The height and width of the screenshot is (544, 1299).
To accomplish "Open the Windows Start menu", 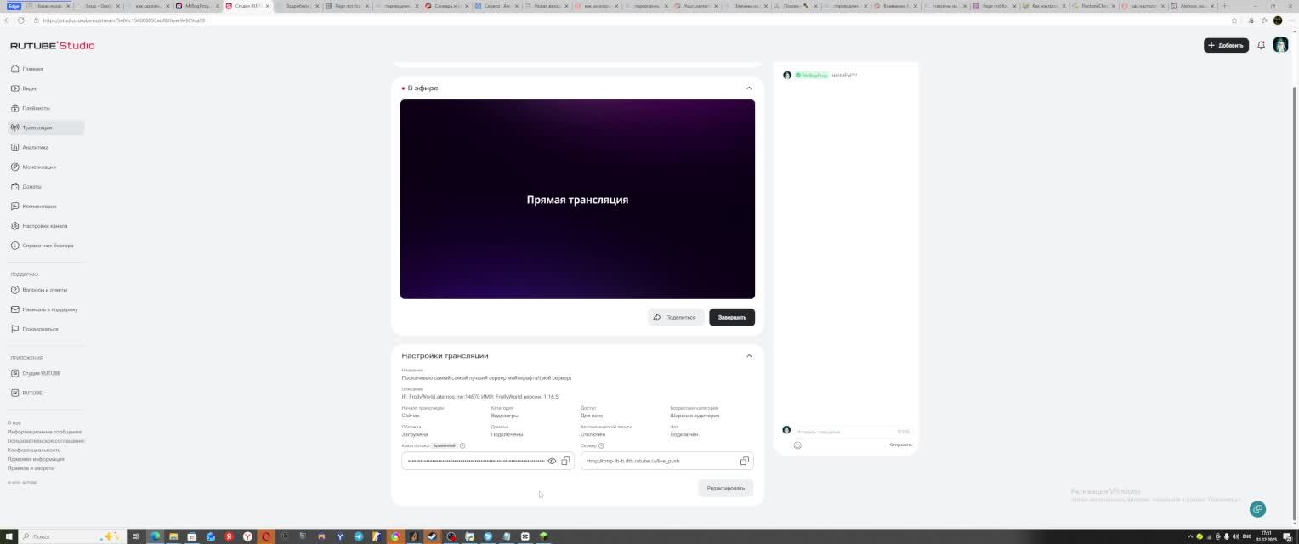I will coord(9,536).
